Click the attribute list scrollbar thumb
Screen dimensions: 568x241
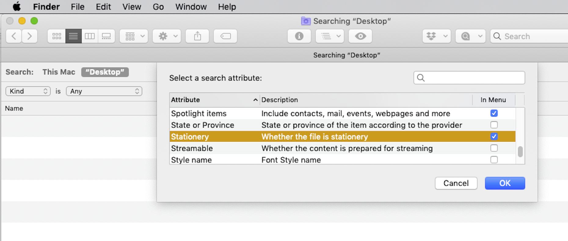click(520, 152)
